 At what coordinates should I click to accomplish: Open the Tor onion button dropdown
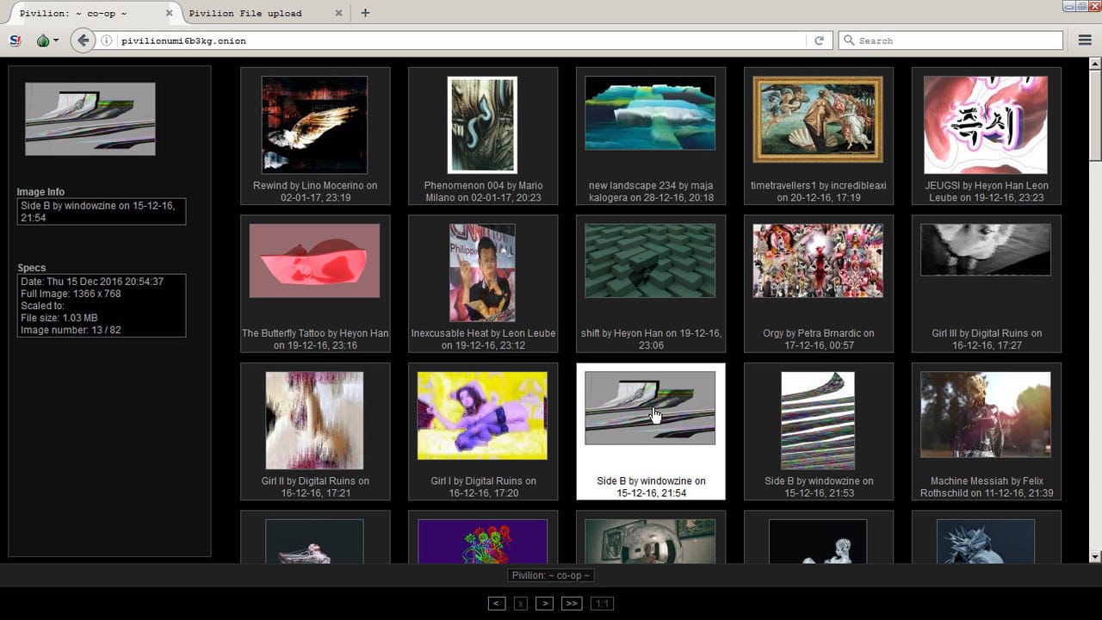click(47, 40)
